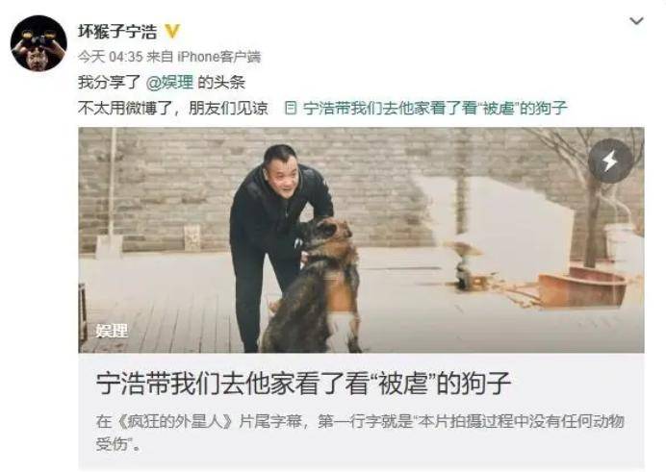Open the 坏猴子宁浩 username link
666x472 pixels.
(117, 32)
